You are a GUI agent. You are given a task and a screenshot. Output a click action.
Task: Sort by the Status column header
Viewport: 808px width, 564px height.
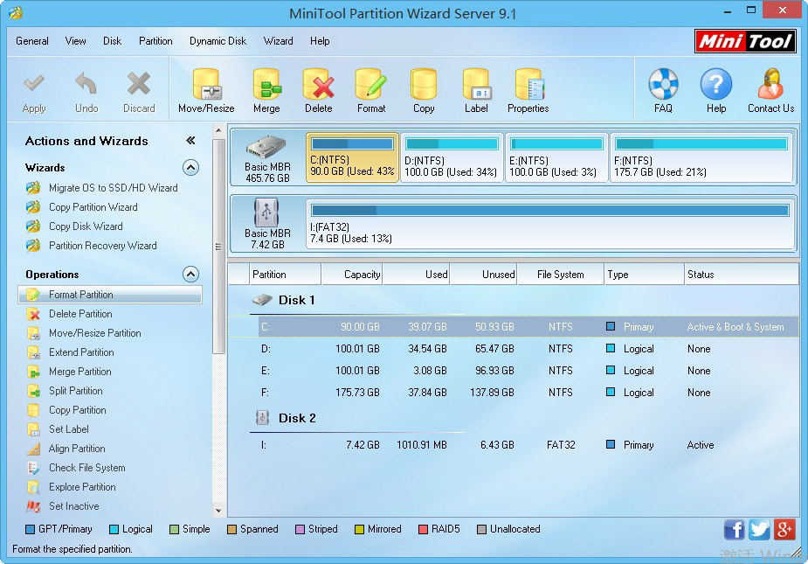pyautogui.click(x=741, y=275)
